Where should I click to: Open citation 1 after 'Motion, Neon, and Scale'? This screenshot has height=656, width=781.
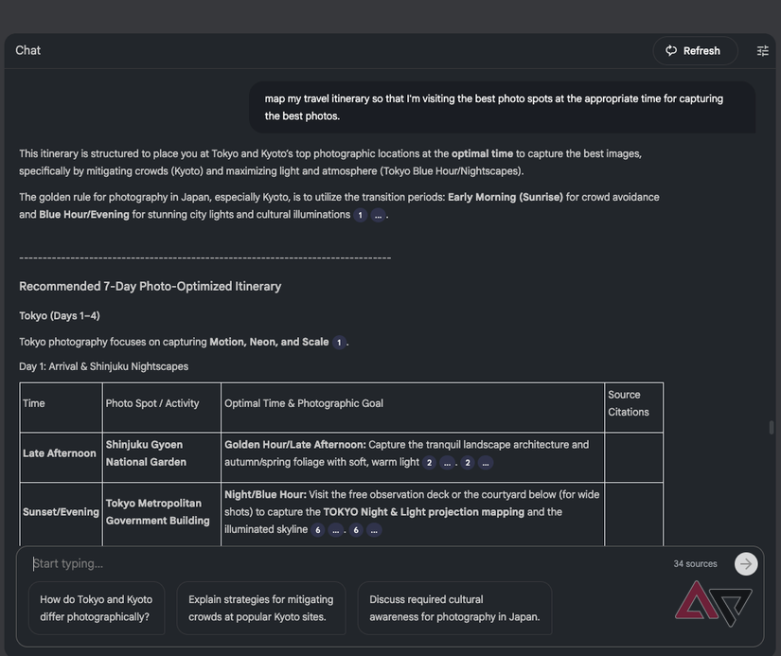339,343
